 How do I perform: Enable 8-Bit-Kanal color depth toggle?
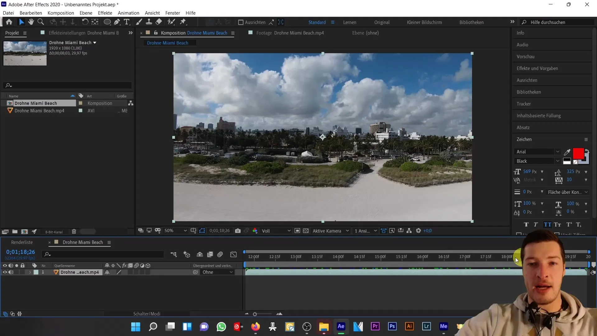point(54,232)
